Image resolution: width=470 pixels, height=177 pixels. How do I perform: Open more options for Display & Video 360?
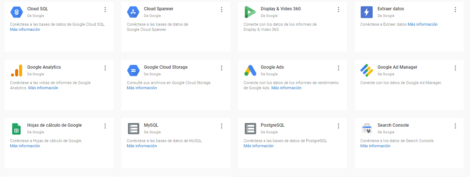(x=338, y=10)
